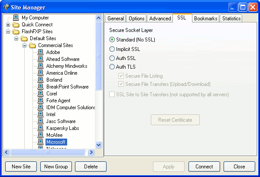This screenshot has width=260, height=177.
Task: Click the Reset Certificate button
Action: [x=175, y=120]
